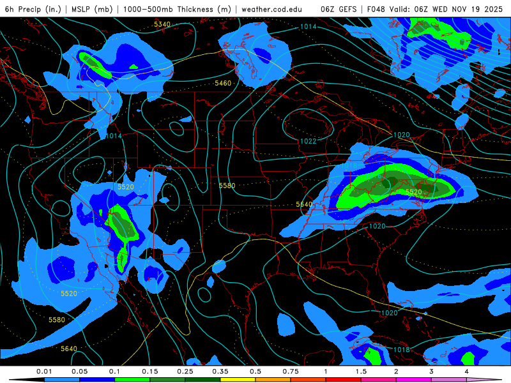Screen dimensions: 511x383
Task: Click the '1020' label near Lake Ontario
Action: tap(402, 135)
